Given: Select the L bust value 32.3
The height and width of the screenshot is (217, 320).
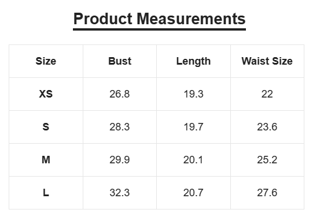Looking at the screenshot, I should [120, 193].
